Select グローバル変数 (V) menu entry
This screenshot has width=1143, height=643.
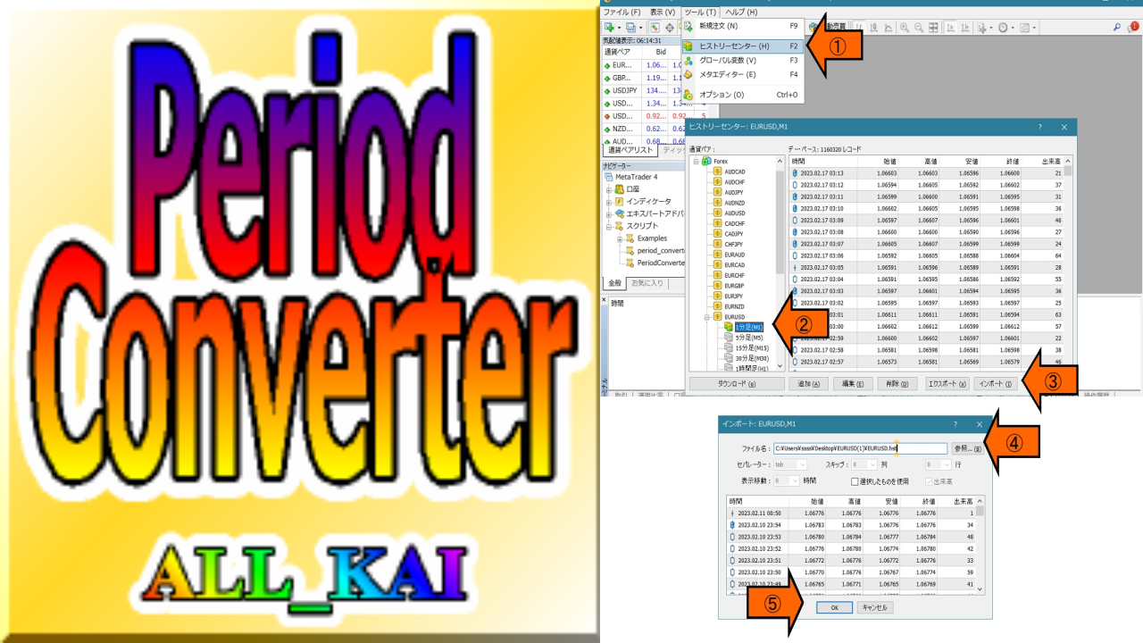pyautogui.click(x=743, y=60)
